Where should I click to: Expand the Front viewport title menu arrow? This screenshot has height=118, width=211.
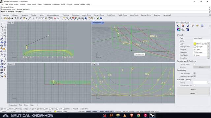(x=14, y=64)
